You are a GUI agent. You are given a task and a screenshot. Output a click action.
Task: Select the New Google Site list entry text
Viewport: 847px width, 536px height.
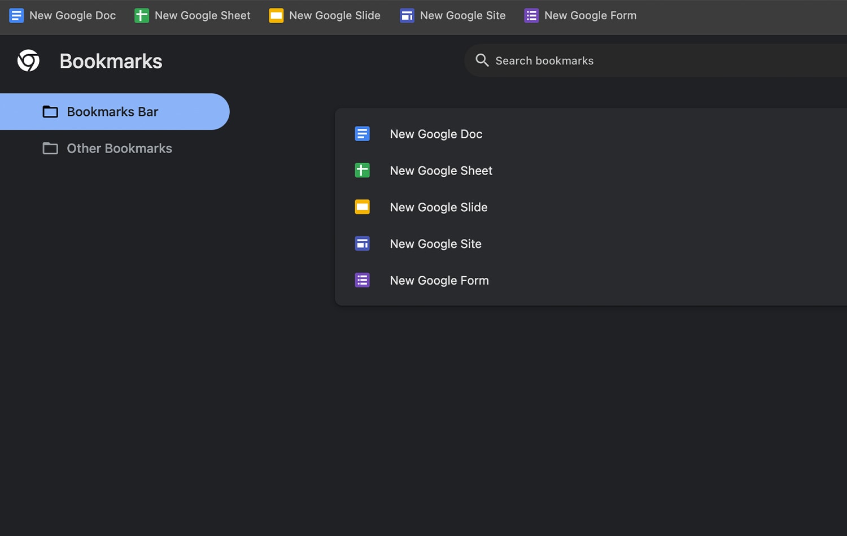[435, 244]
